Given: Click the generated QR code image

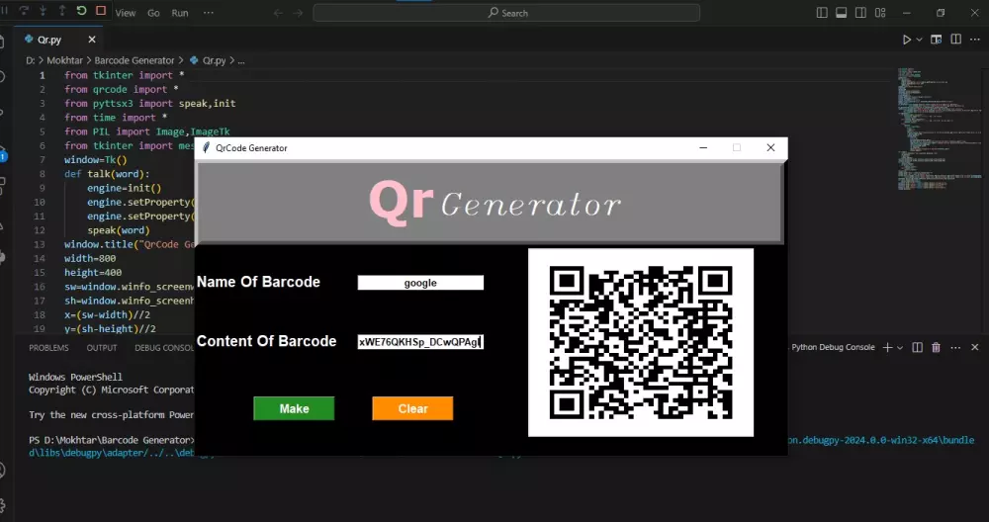Looking at the screenshot, I should 641,342.
